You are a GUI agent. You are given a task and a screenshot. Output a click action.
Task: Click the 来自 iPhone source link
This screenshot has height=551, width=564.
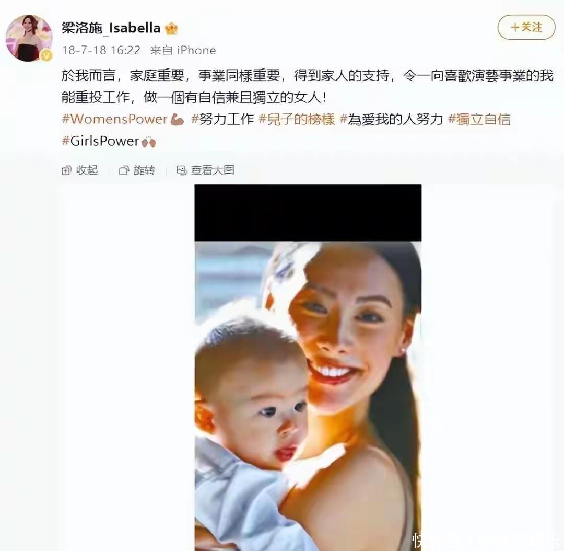point(183,50)
